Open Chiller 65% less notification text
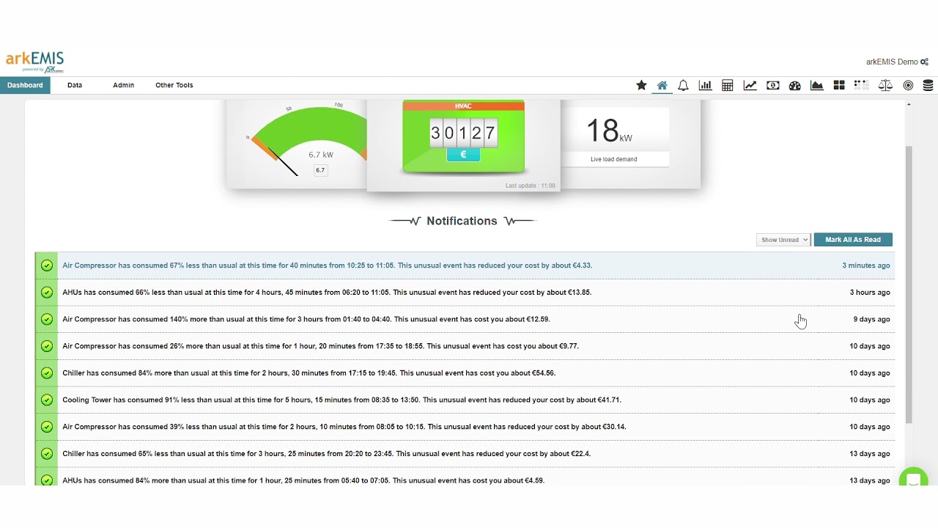This screenshot has width=938, height=528. point(327,453)
